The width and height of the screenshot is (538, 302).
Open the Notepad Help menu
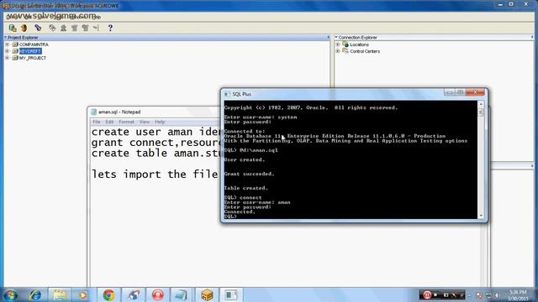tap(160, 122)
